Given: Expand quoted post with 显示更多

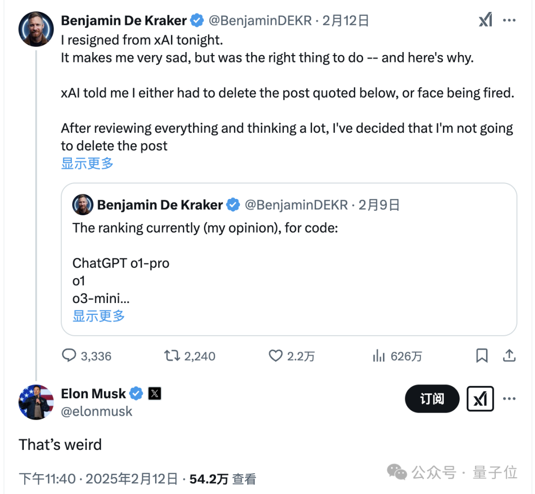Looking at the screenshot, I should [99, 316].
